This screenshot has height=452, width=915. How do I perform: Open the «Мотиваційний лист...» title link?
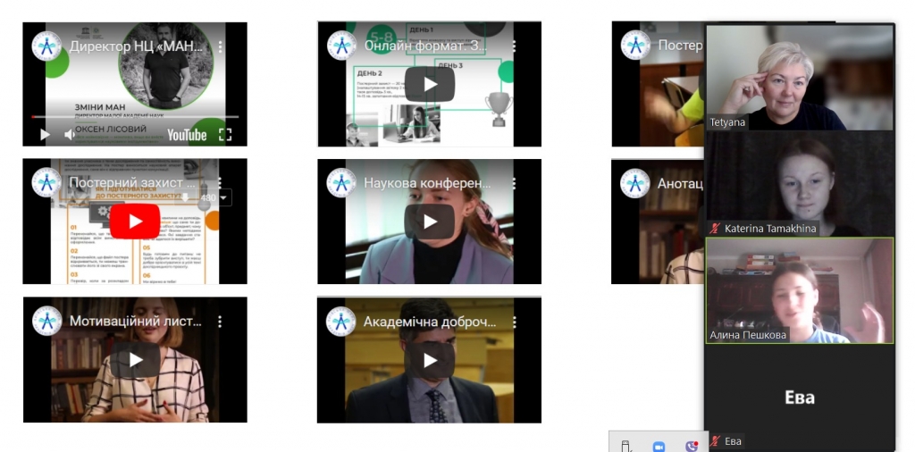(136, 322)
